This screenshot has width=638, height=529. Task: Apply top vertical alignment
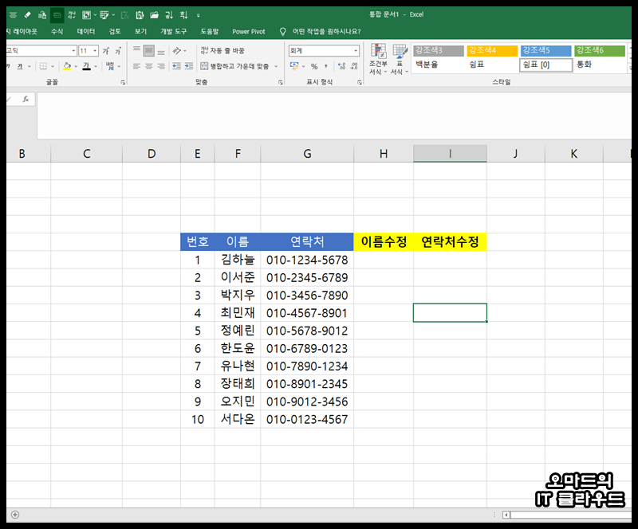136,50
